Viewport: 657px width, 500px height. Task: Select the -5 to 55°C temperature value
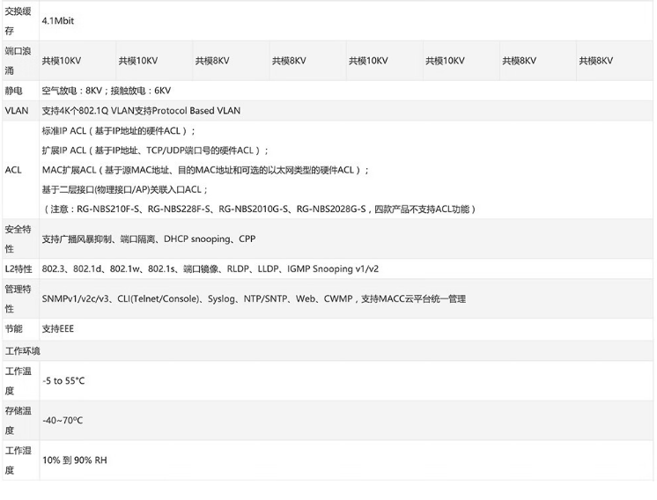tap(63, 380)
